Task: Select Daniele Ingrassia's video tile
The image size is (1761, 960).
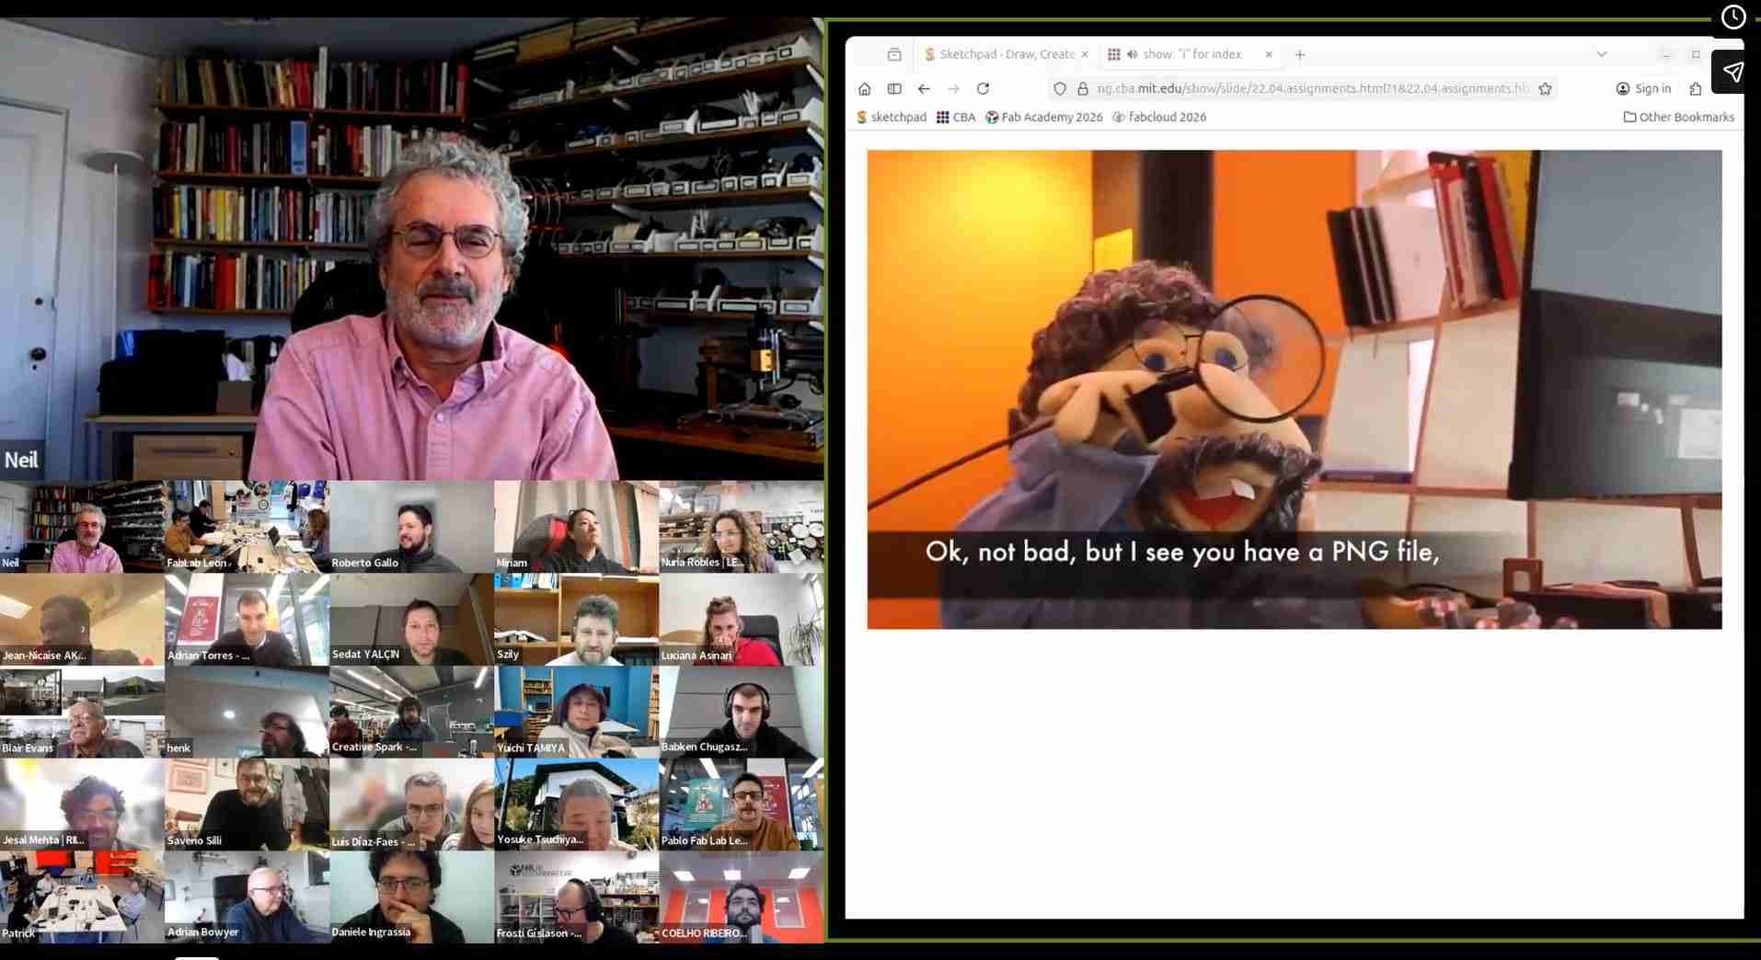Action: (x=411, y=897)
